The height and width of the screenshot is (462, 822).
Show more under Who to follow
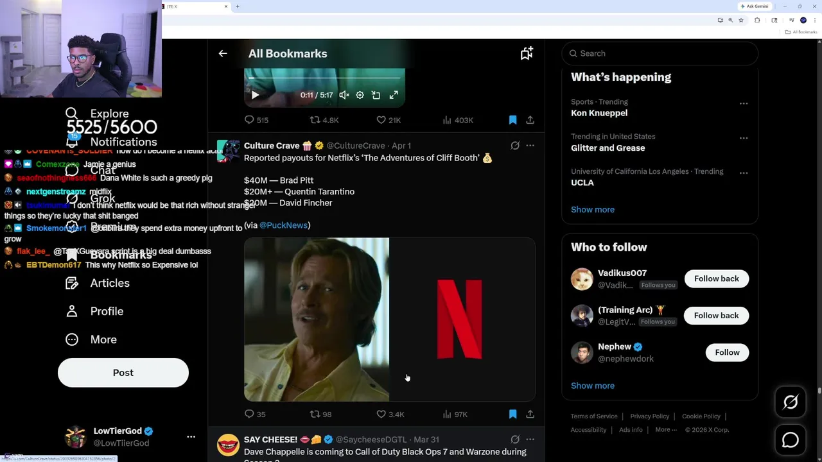point(593,386)
